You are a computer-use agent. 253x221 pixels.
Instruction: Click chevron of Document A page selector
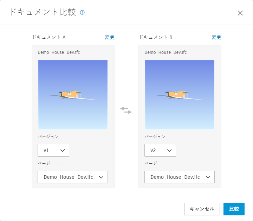coord(102,177)
